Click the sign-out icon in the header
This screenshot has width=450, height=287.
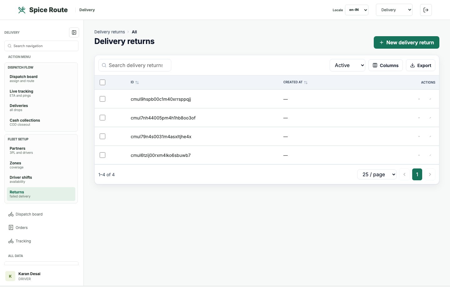click(426, 10)
